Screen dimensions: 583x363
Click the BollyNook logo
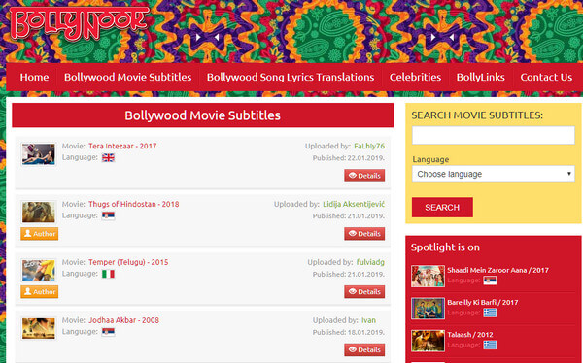(80, 22)
